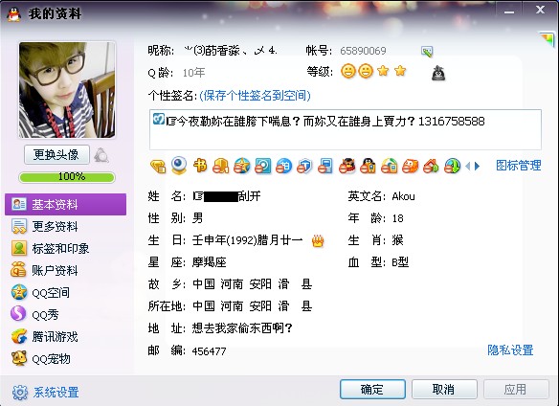Viewport: 559px width, 406px height.
Task: Click the 更换头像 button
Action: pos(56,155)
